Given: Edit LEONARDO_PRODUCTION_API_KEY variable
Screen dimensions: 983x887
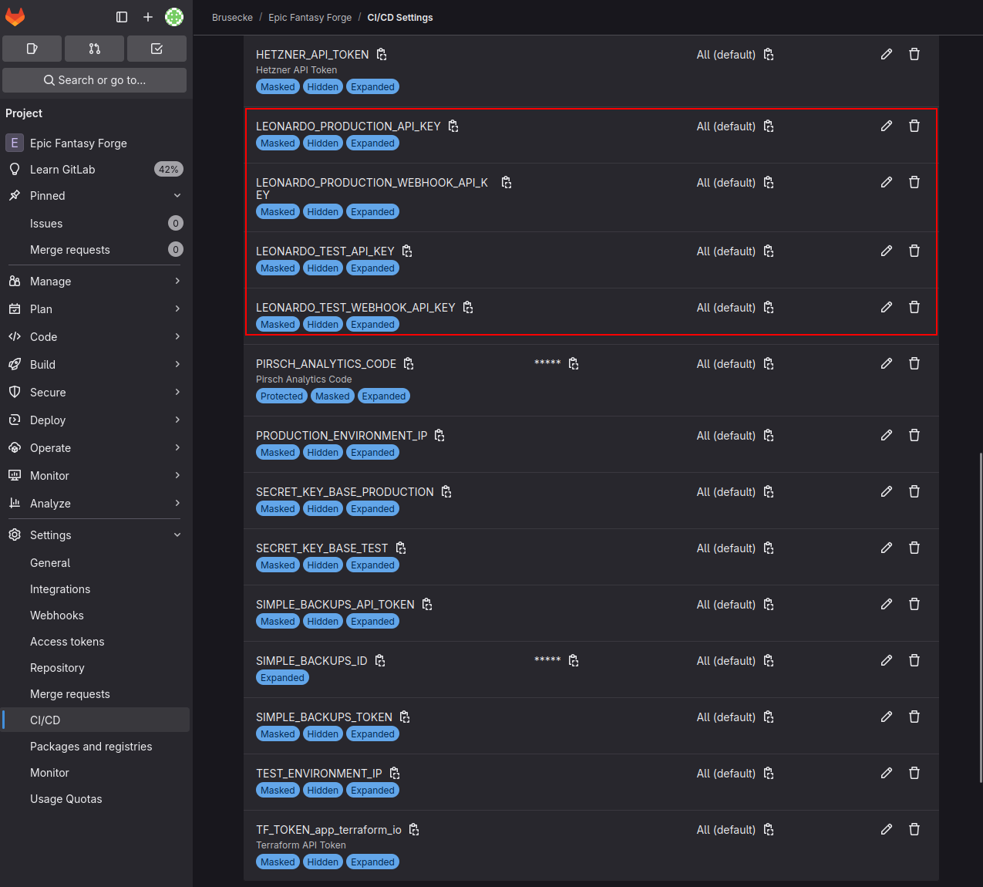Looking at the screenshot, I should (x=887, y=126).
